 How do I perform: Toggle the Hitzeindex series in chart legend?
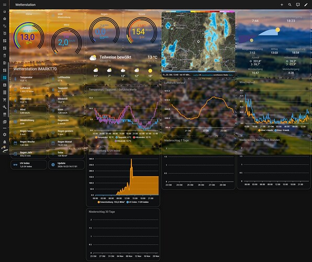coord(142,137)
